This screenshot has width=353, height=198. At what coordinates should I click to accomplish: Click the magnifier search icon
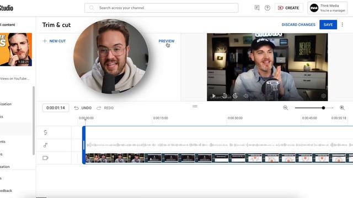point(92,8)
